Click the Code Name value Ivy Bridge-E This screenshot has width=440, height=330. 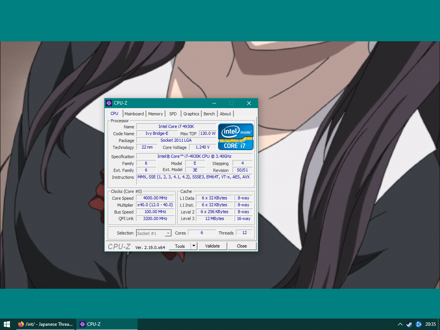pyautogui.click(x=157, y=133)
